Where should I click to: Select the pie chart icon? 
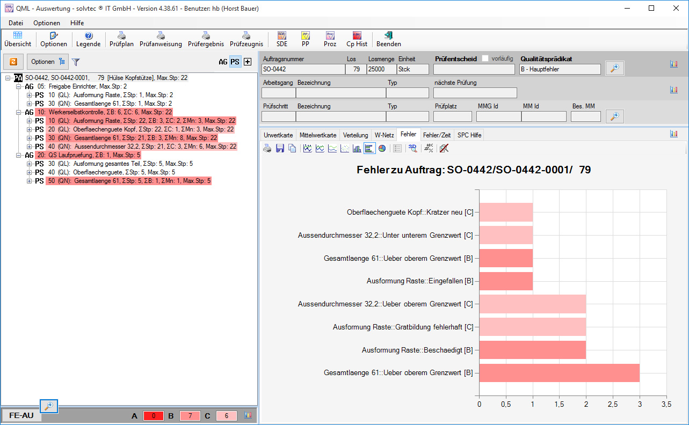coord(382,149)
